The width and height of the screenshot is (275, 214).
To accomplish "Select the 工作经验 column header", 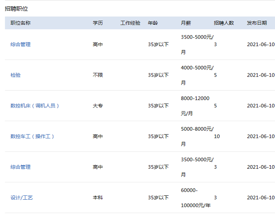I will coord(130,23).
